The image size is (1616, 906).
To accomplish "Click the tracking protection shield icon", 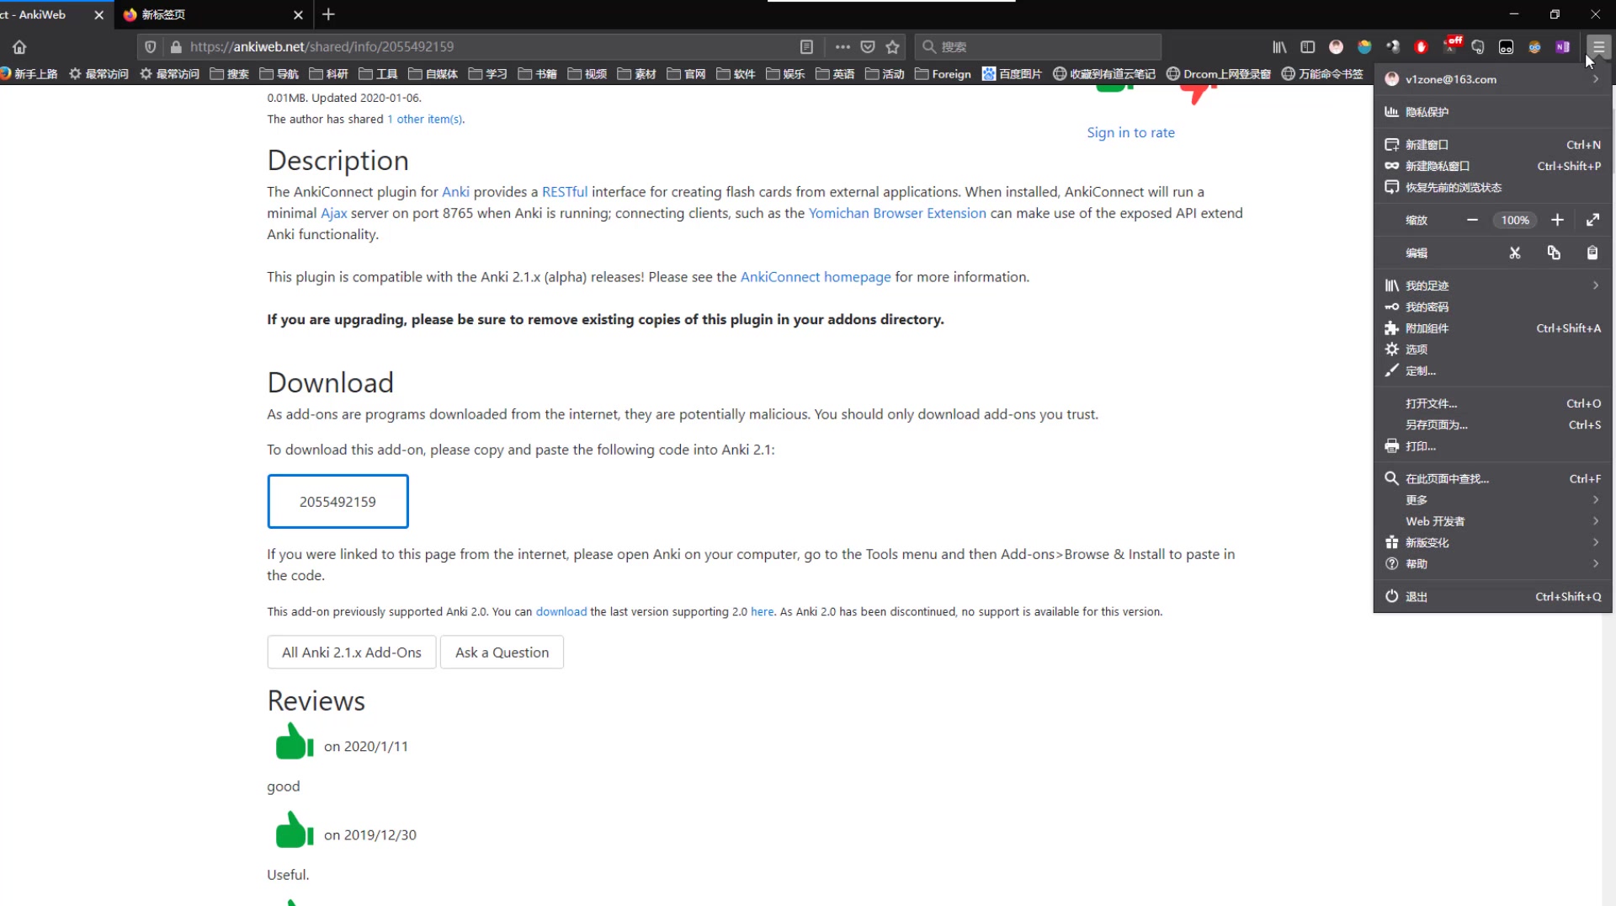I will click(151, 47).
